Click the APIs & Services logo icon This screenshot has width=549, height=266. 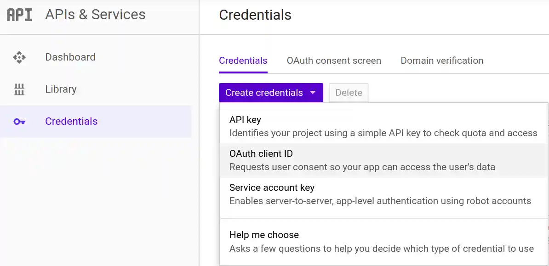click(19, 14)
